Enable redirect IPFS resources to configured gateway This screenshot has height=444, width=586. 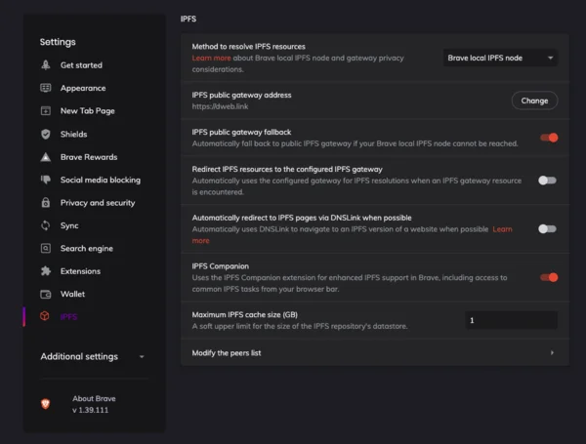[x=548, y=181]
